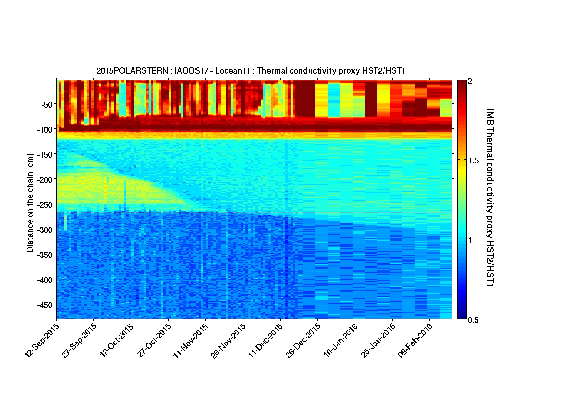Viewport: 565px width, 399px height.
Task: Click the colorbar at the 1.5 yellow level
Action: (461, 160)
